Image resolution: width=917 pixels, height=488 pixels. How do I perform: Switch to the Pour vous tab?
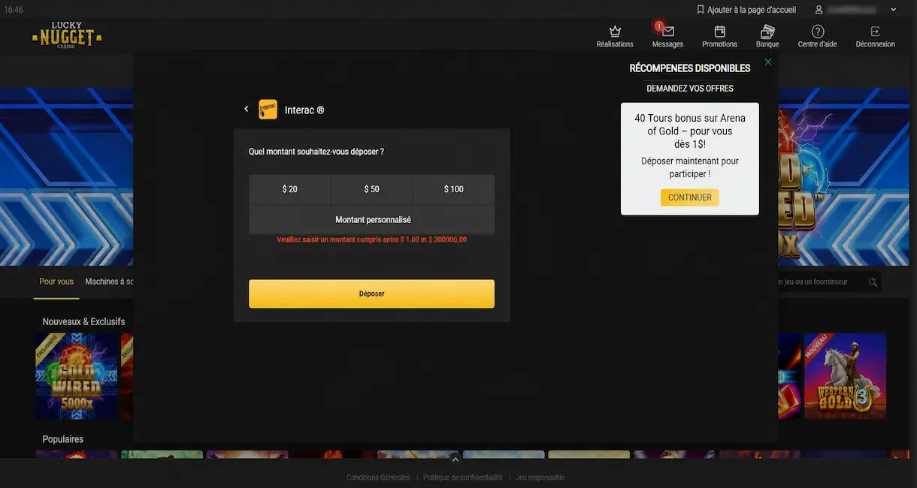56,282
